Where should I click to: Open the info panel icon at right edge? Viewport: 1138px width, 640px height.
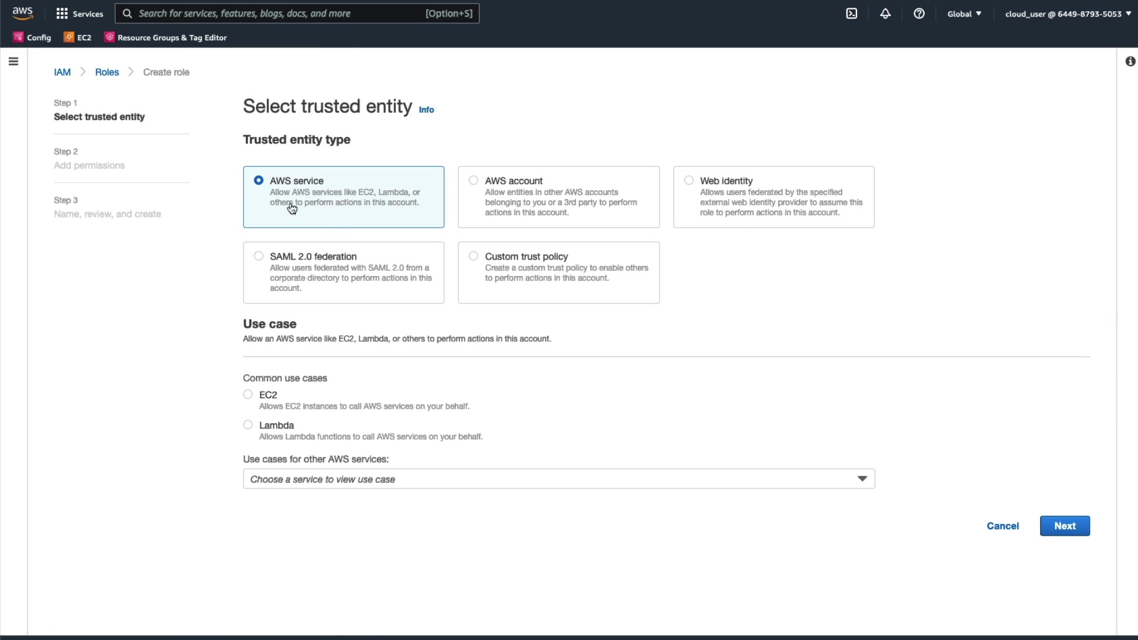[x=1130, y=62]
